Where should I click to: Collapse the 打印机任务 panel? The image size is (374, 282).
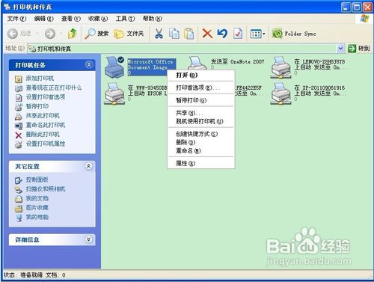point(89,65)
